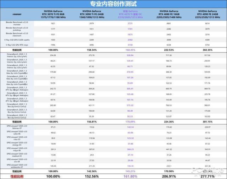Click the SPECviewperf snx-04 row label
227x179 pixels.
(x=17, y=160)
